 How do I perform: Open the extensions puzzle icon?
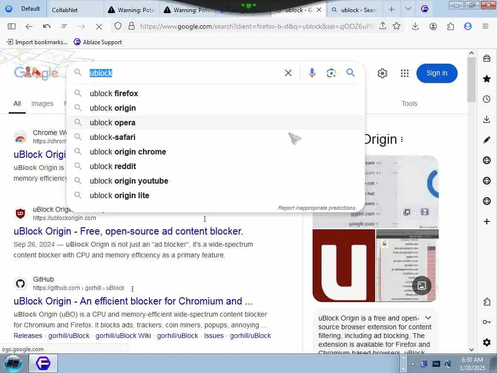450,26
